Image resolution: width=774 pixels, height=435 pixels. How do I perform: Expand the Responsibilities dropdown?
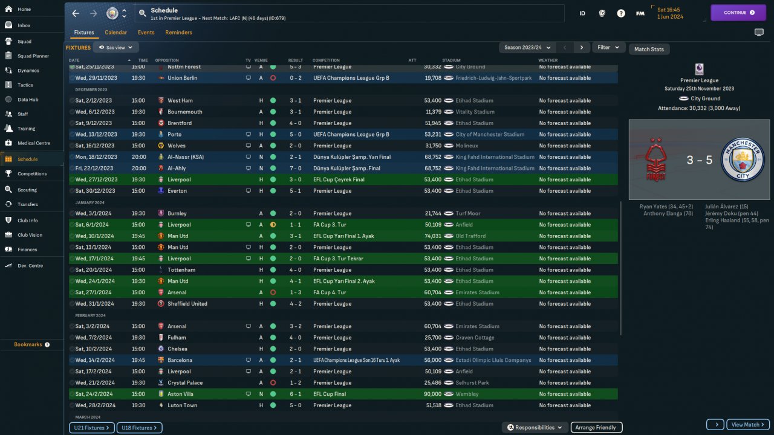(535, 427)
